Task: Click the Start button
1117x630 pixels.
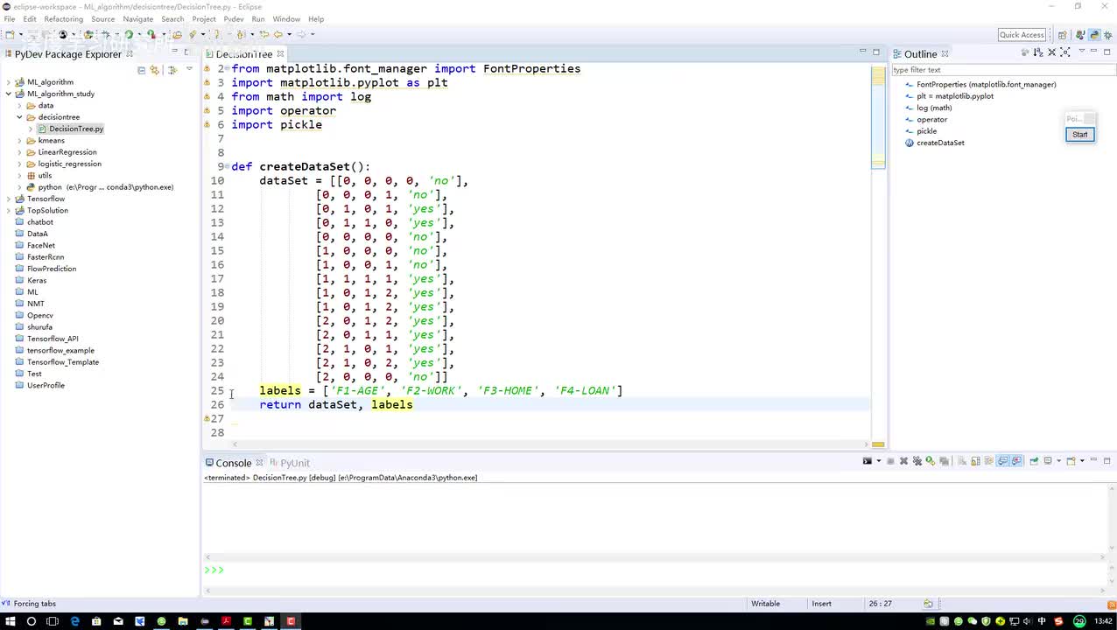Action: click(x=1079, y=134)
